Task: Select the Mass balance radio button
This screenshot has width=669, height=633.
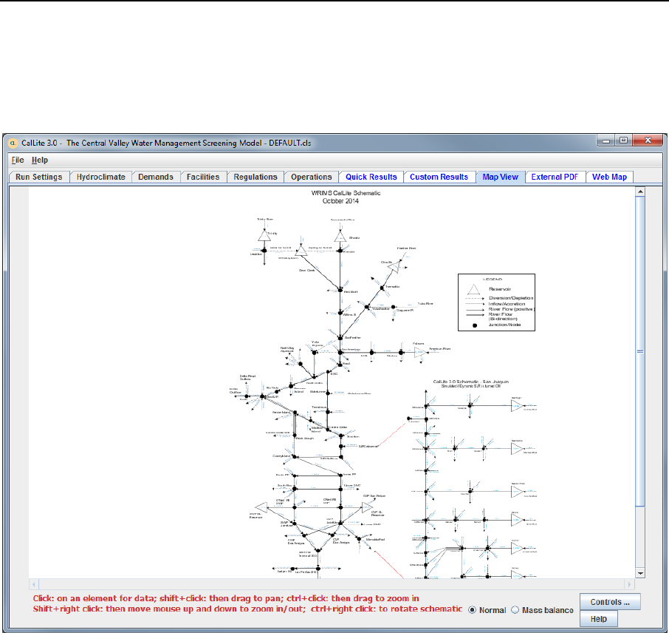Action: [x=515, y=610]
